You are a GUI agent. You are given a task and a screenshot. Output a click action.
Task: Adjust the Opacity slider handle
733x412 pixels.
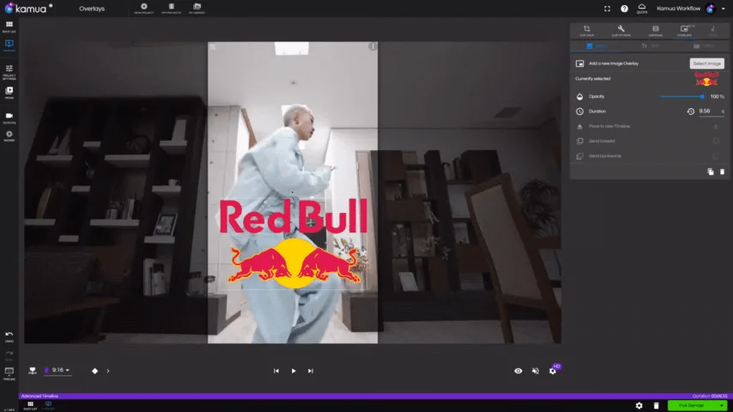[702, 97]
